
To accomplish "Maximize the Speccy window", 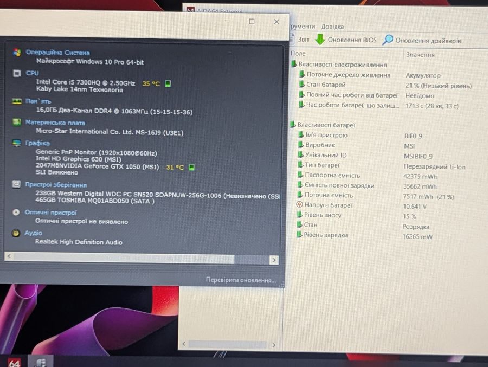I will click(252, 21).
